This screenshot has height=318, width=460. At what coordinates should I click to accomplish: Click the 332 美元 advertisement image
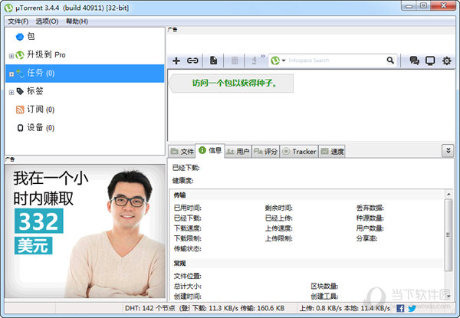coord(85,231)
